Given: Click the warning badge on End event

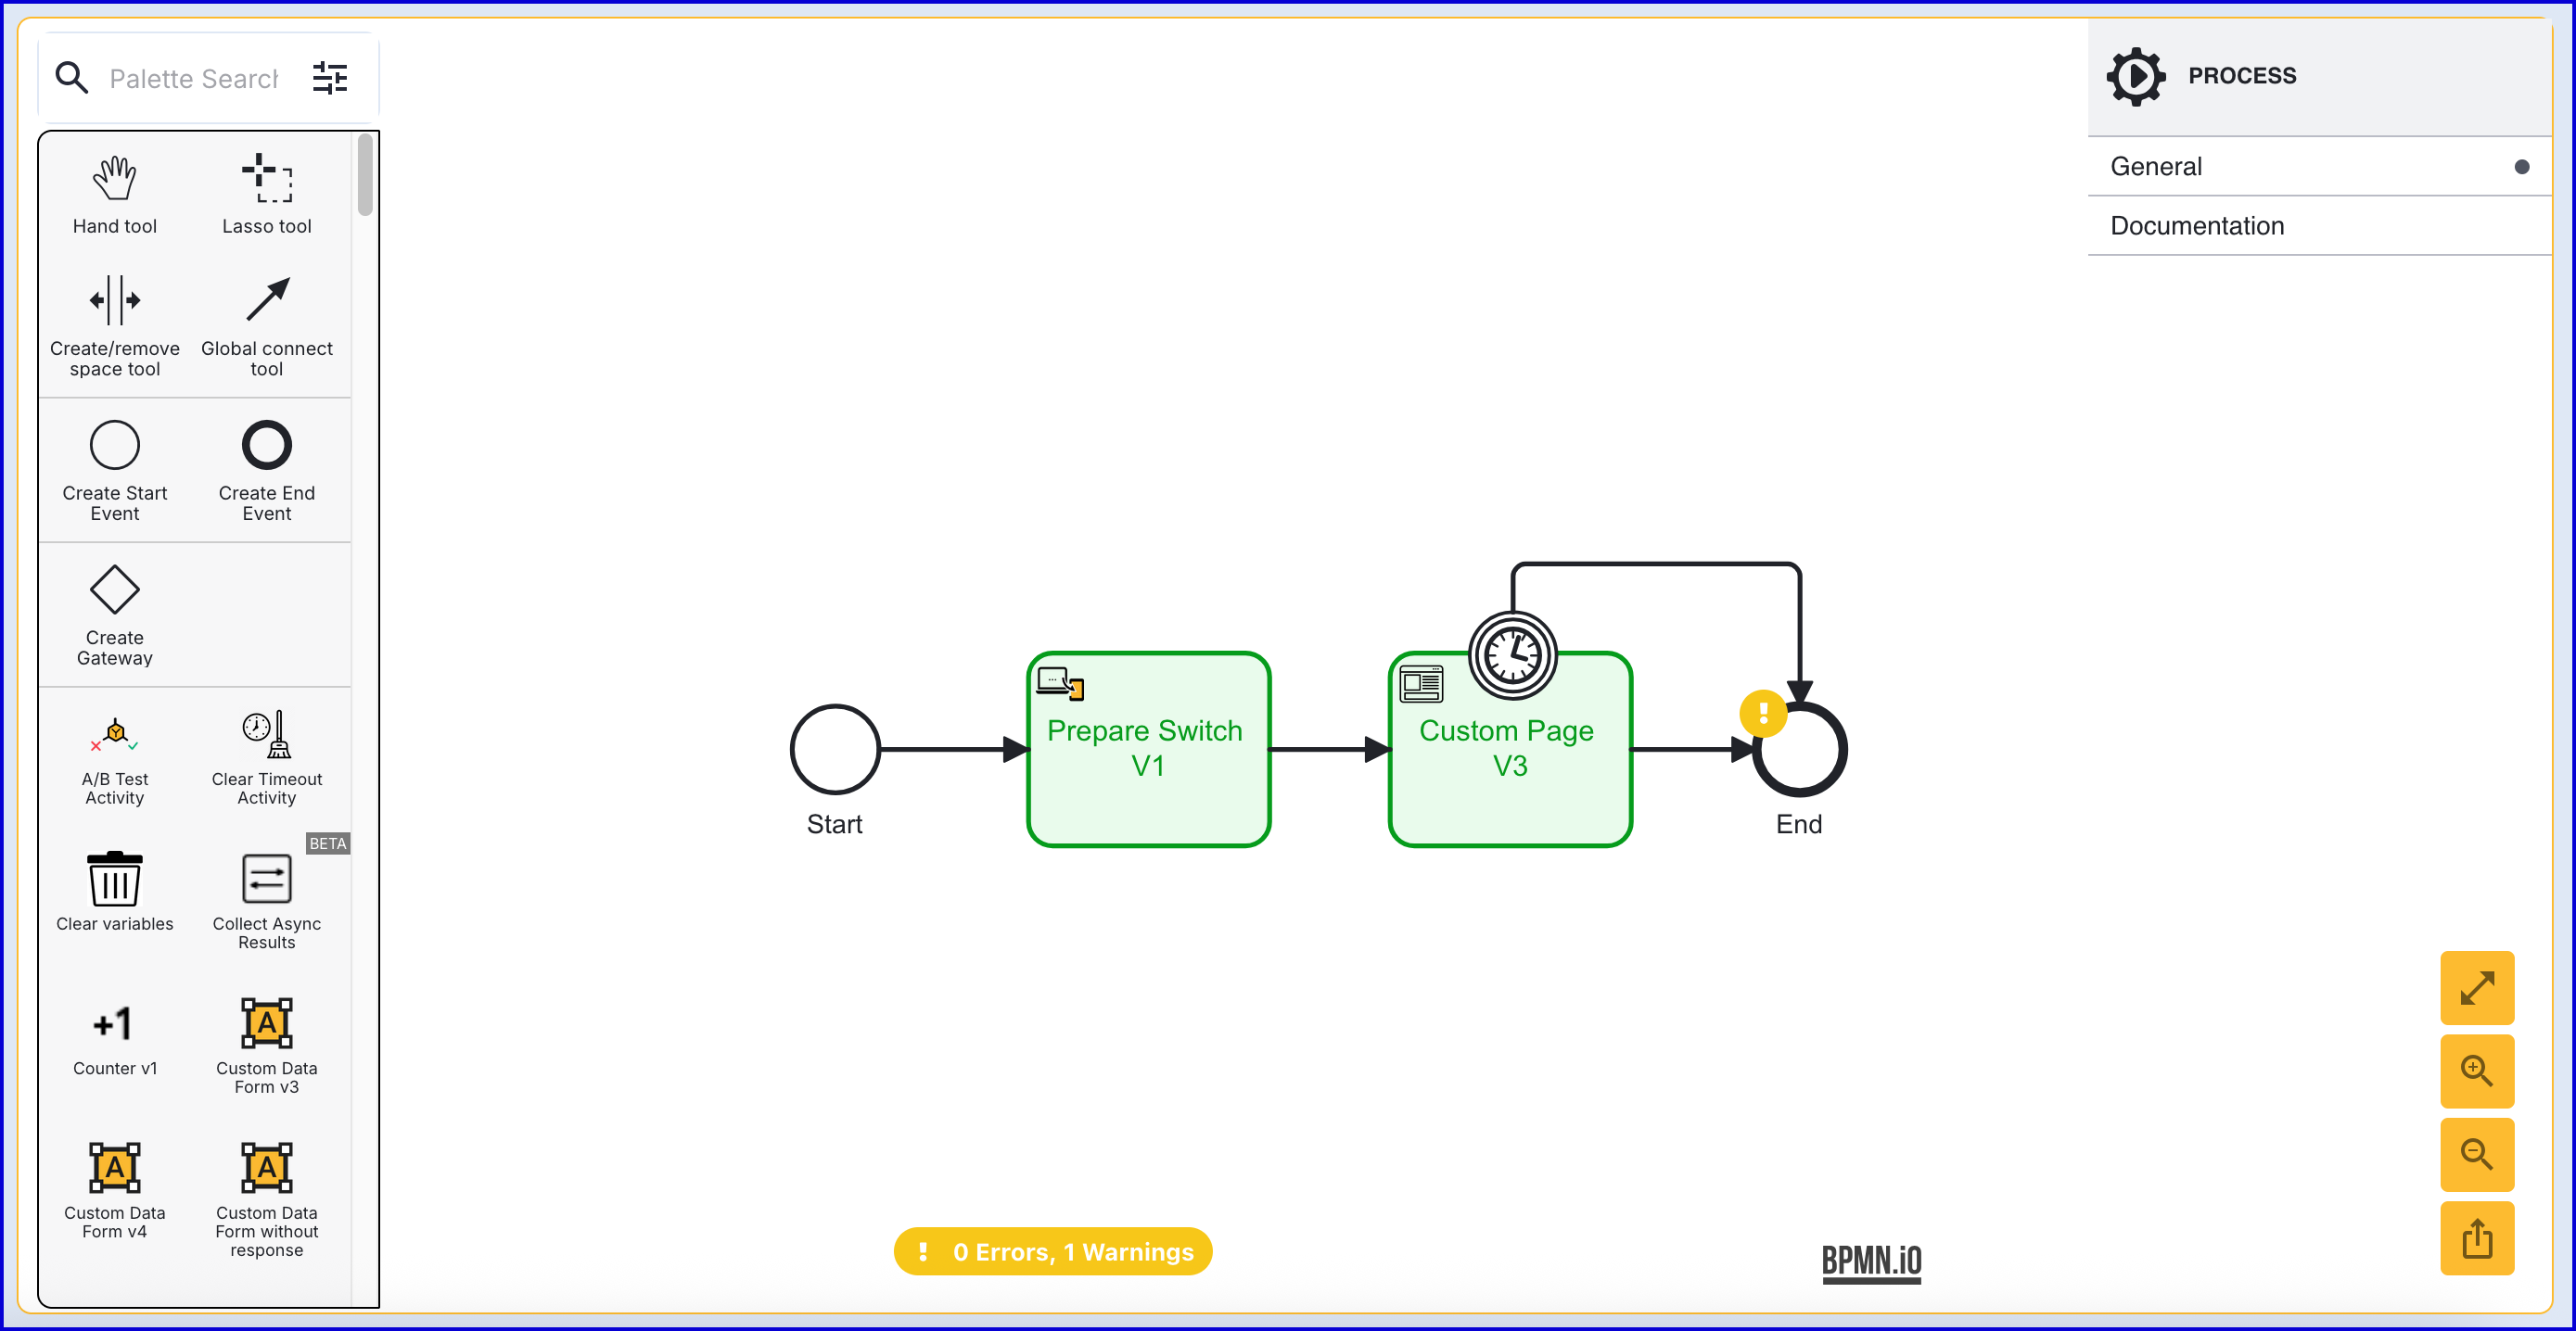Looking at the screenshot, I should pyautogui.click(x=1762, y=714).
